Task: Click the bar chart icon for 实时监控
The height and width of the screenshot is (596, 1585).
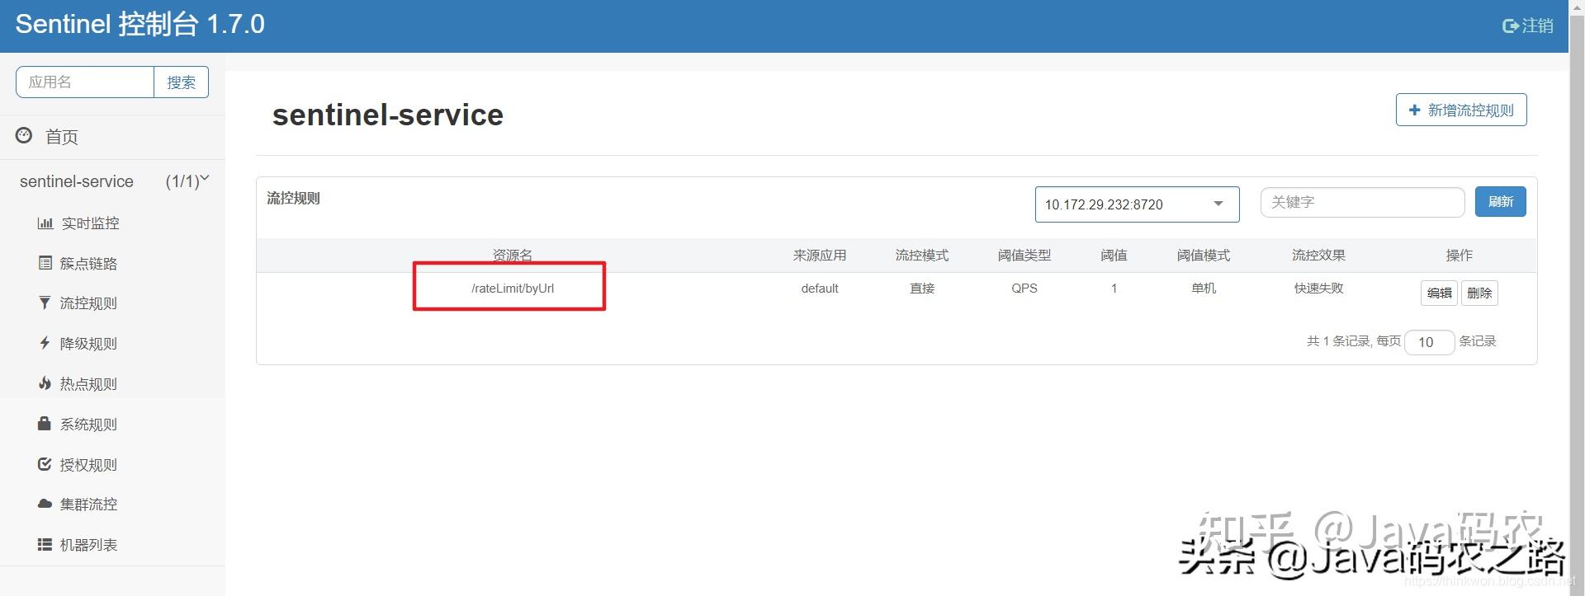Action: [x=45, y=223]
